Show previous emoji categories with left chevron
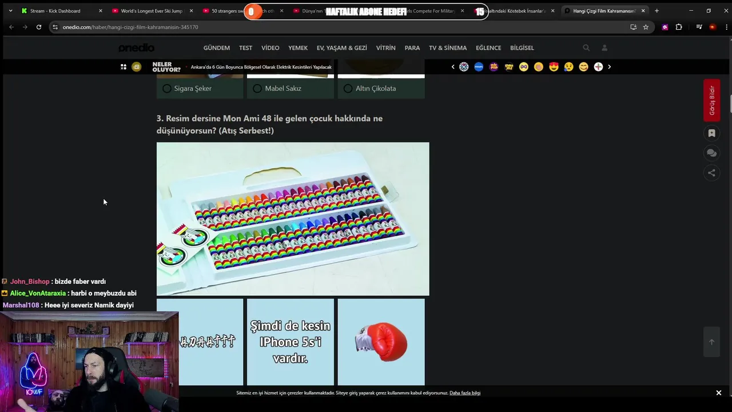The image size is (732, 412). (x=453, y=67)
